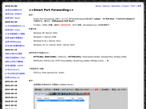Click the Windows 10 /11 /Server 2016 line
Image resolution: width=146 pixels, height=109 pixels.
[54, 45]
